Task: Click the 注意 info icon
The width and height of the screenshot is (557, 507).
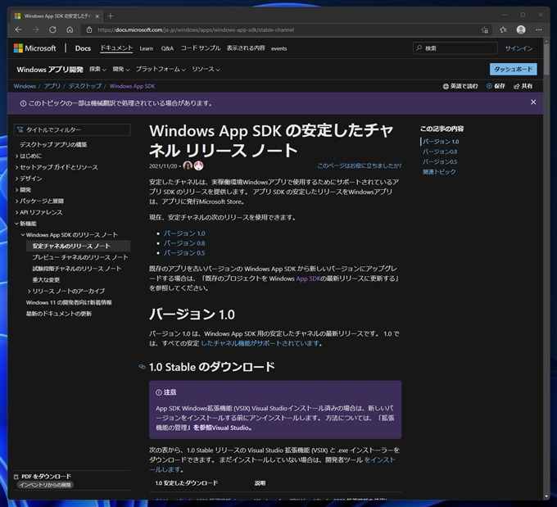Action: coord(159,392)
